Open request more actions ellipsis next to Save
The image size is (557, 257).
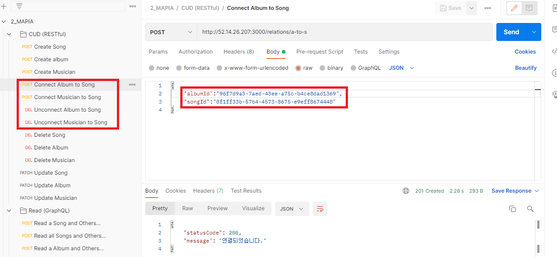pyautogui.click(x=488, y=8)
